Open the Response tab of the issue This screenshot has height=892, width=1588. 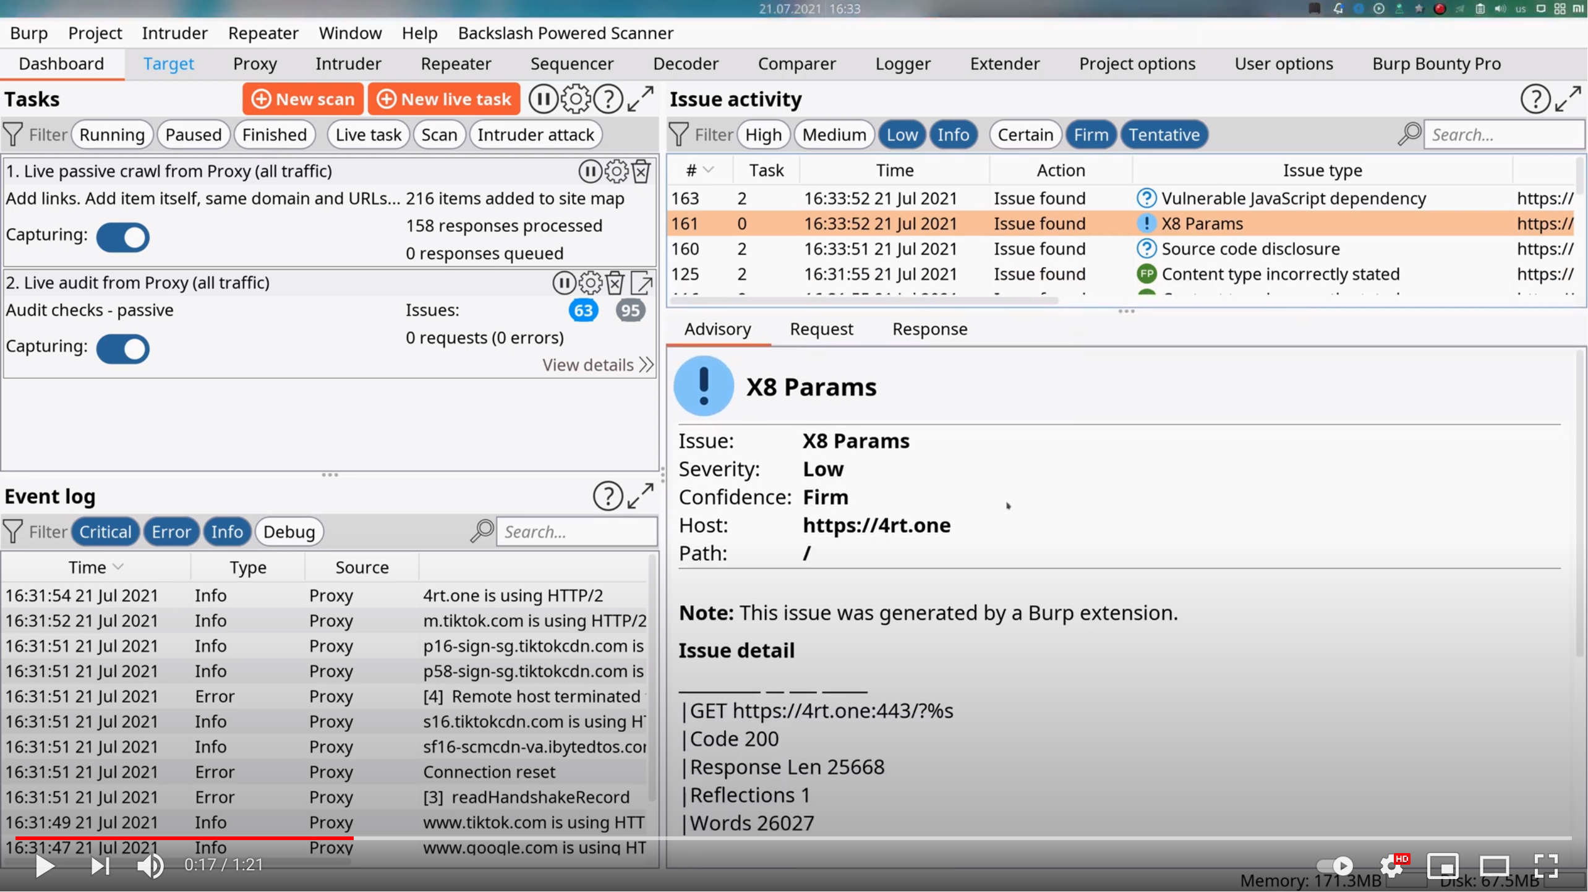coord(929,329)
